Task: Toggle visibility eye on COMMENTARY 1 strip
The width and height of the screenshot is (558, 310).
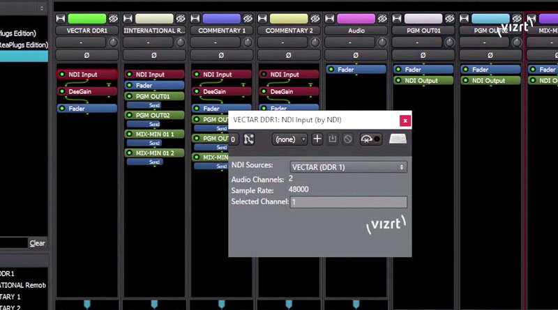Action: [x=248, y=19]
